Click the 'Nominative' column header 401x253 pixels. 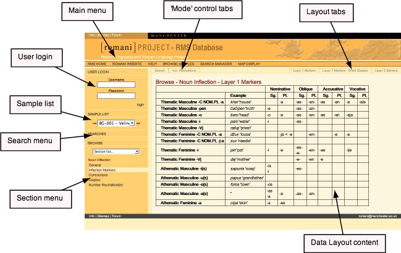[x=280, y=89]
